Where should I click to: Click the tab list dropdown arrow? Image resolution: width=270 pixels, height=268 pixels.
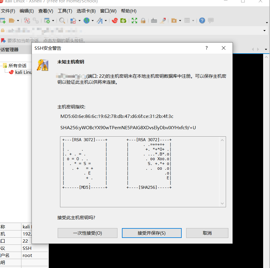[x=266, y=49]
